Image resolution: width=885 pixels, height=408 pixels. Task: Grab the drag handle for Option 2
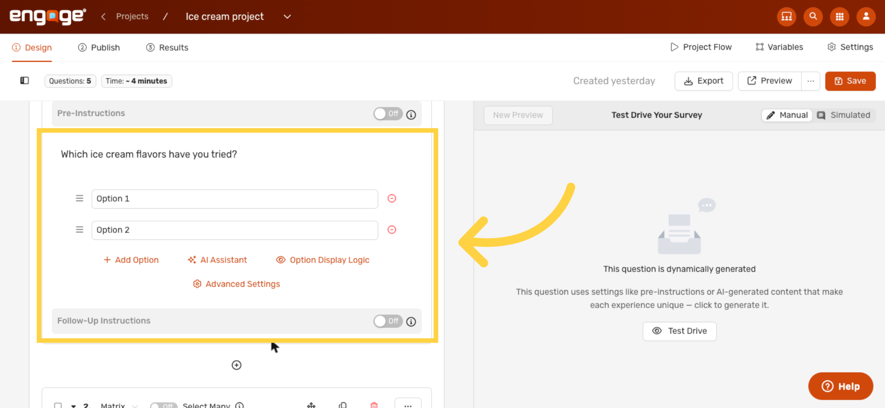[x=79, y=230]
